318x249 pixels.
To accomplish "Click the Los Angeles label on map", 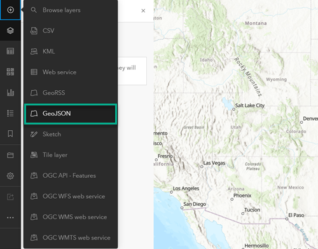I will [x=186, y=189].
